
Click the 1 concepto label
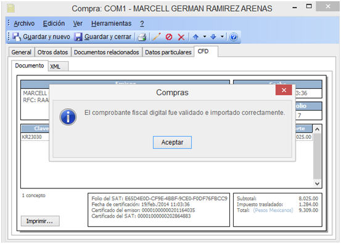pyautogui.click(x=33, y=195)
